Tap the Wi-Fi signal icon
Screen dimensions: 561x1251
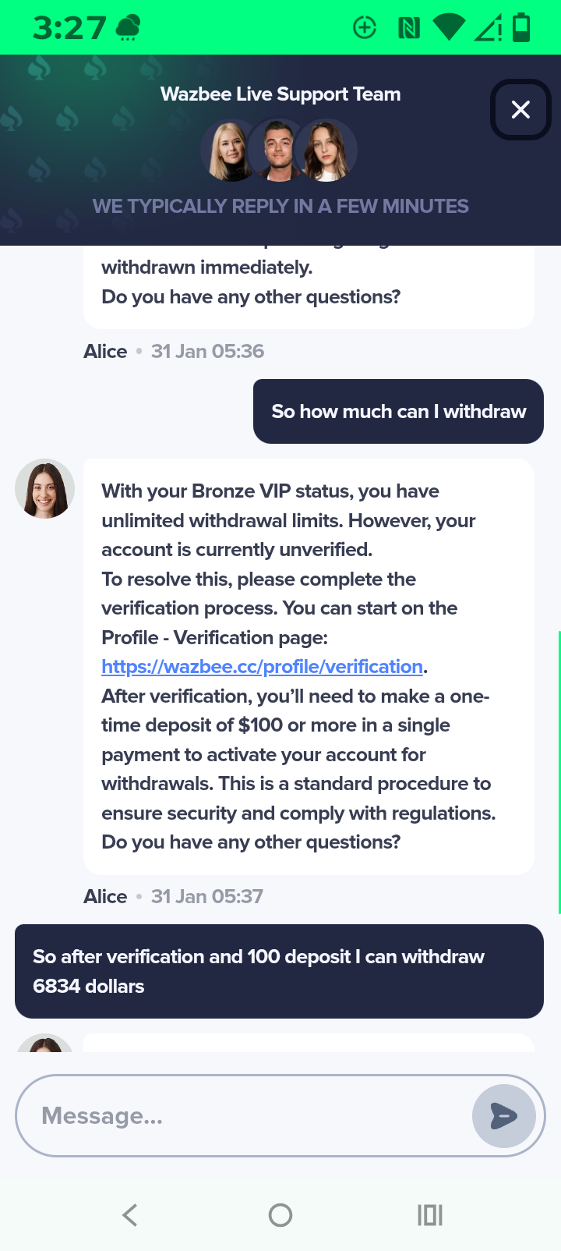pyautogui.click(x=448, y=28)
